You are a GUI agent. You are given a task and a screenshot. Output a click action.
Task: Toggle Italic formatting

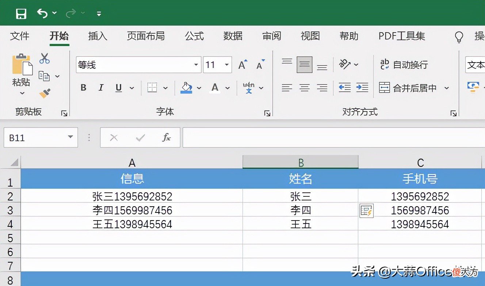point(101,88)
